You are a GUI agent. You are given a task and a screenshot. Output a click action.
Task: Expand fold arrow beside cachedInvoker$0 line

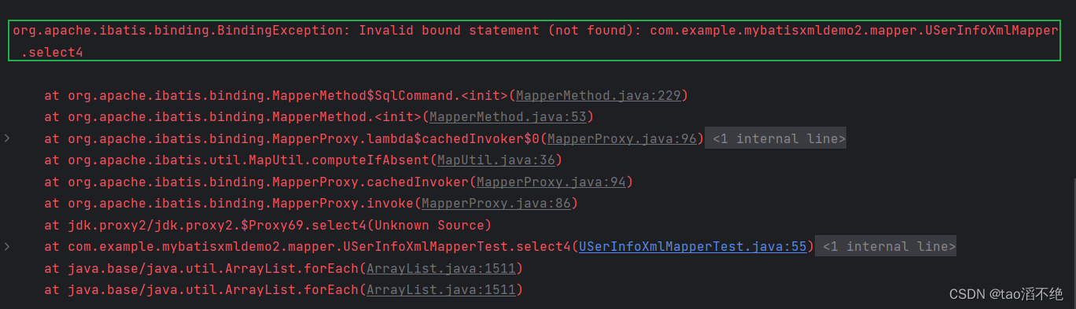[7, 139]
